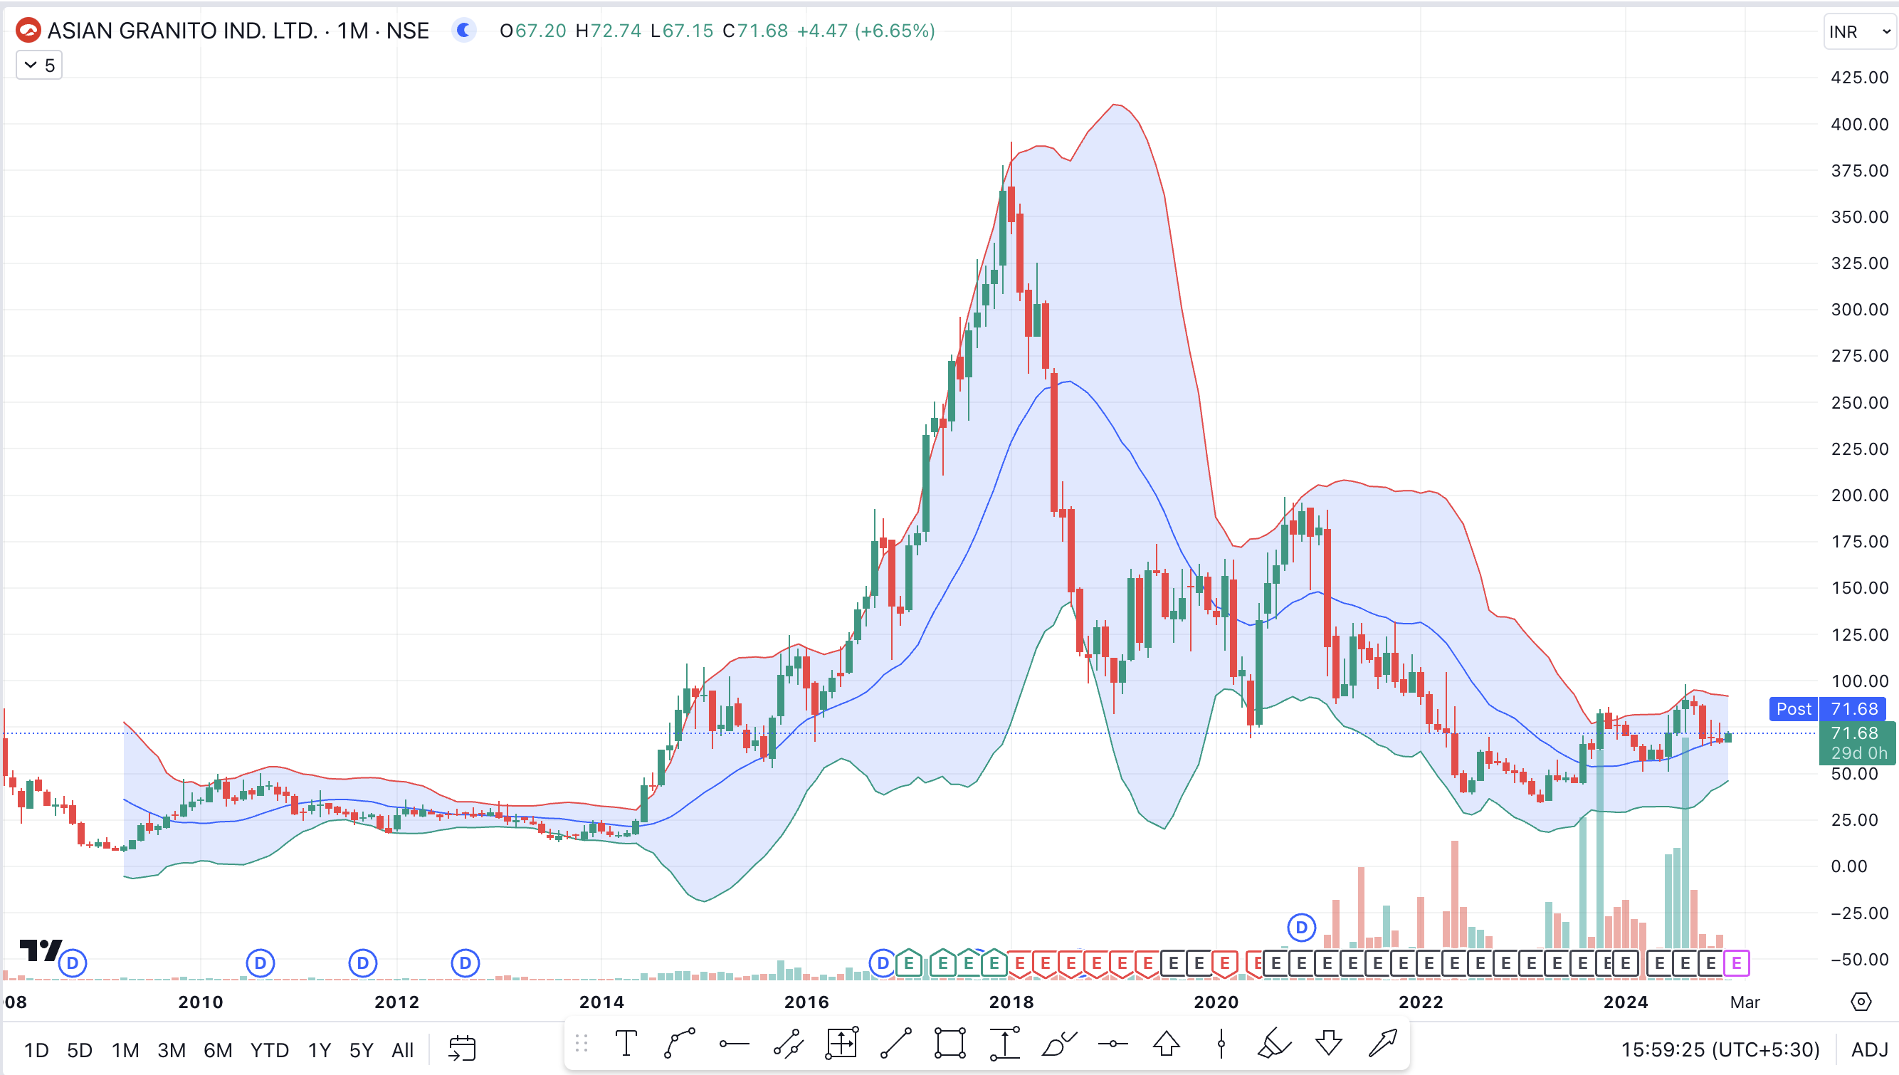Image resolution: width=1899 pixels, height=1075 pixels.
Task: Switch chart range to YTD
Action: pyautogui.click(x=269, y=1050)
